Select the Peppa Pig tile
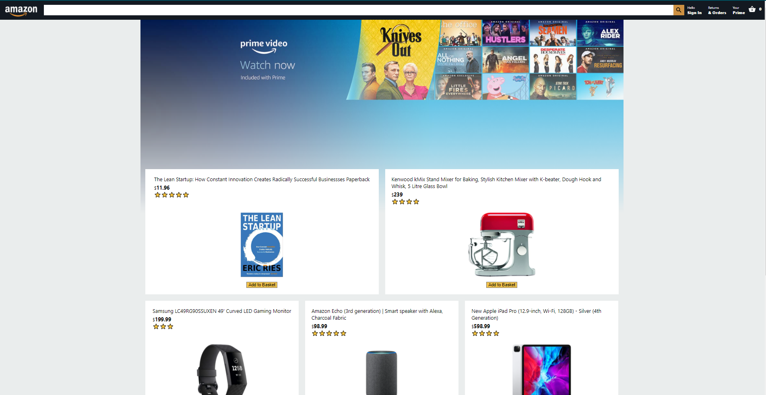This screenshot has height=395, width=766. click(506, 87)
